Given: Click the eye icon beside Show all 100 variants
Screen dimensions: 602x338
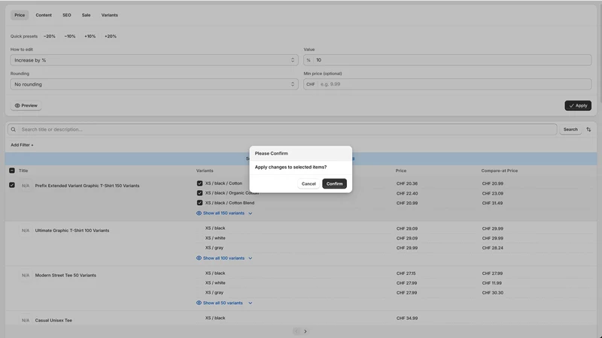Looking at the screenshot, I should 199,258.
